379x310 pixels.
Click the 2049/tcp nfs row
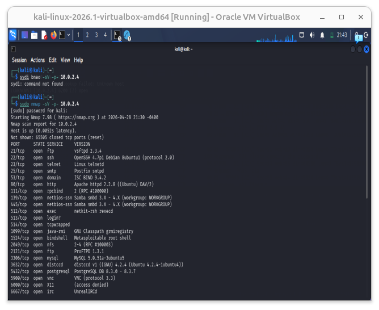tap(62, 245)
